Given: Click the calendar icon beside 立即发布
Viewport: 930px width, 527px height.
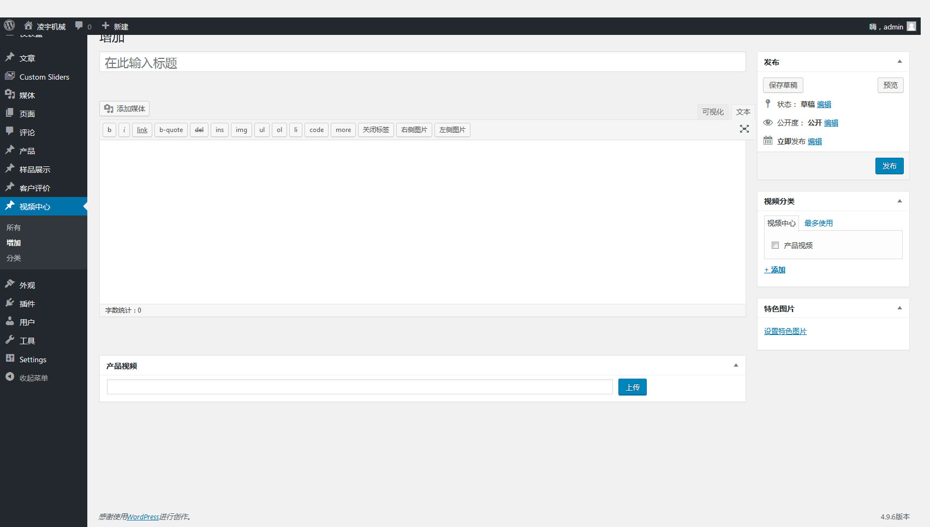Looking at the screenshot, I should pyautogui.click(x=768, y=140).
